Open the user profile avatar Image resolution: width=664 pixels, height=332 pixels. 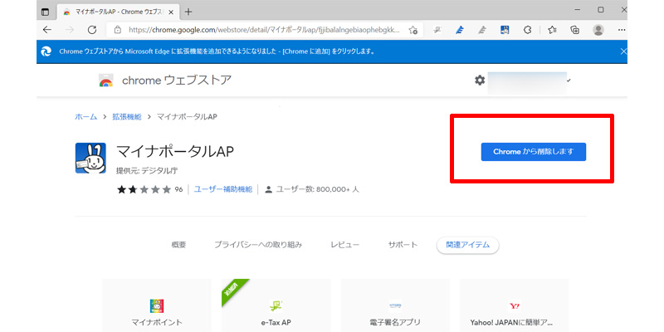pyautogui.click(x=598, y=30)
